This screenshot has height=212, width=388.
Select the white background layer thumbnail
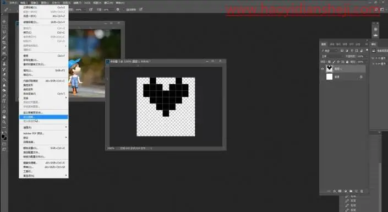[329, 77]
